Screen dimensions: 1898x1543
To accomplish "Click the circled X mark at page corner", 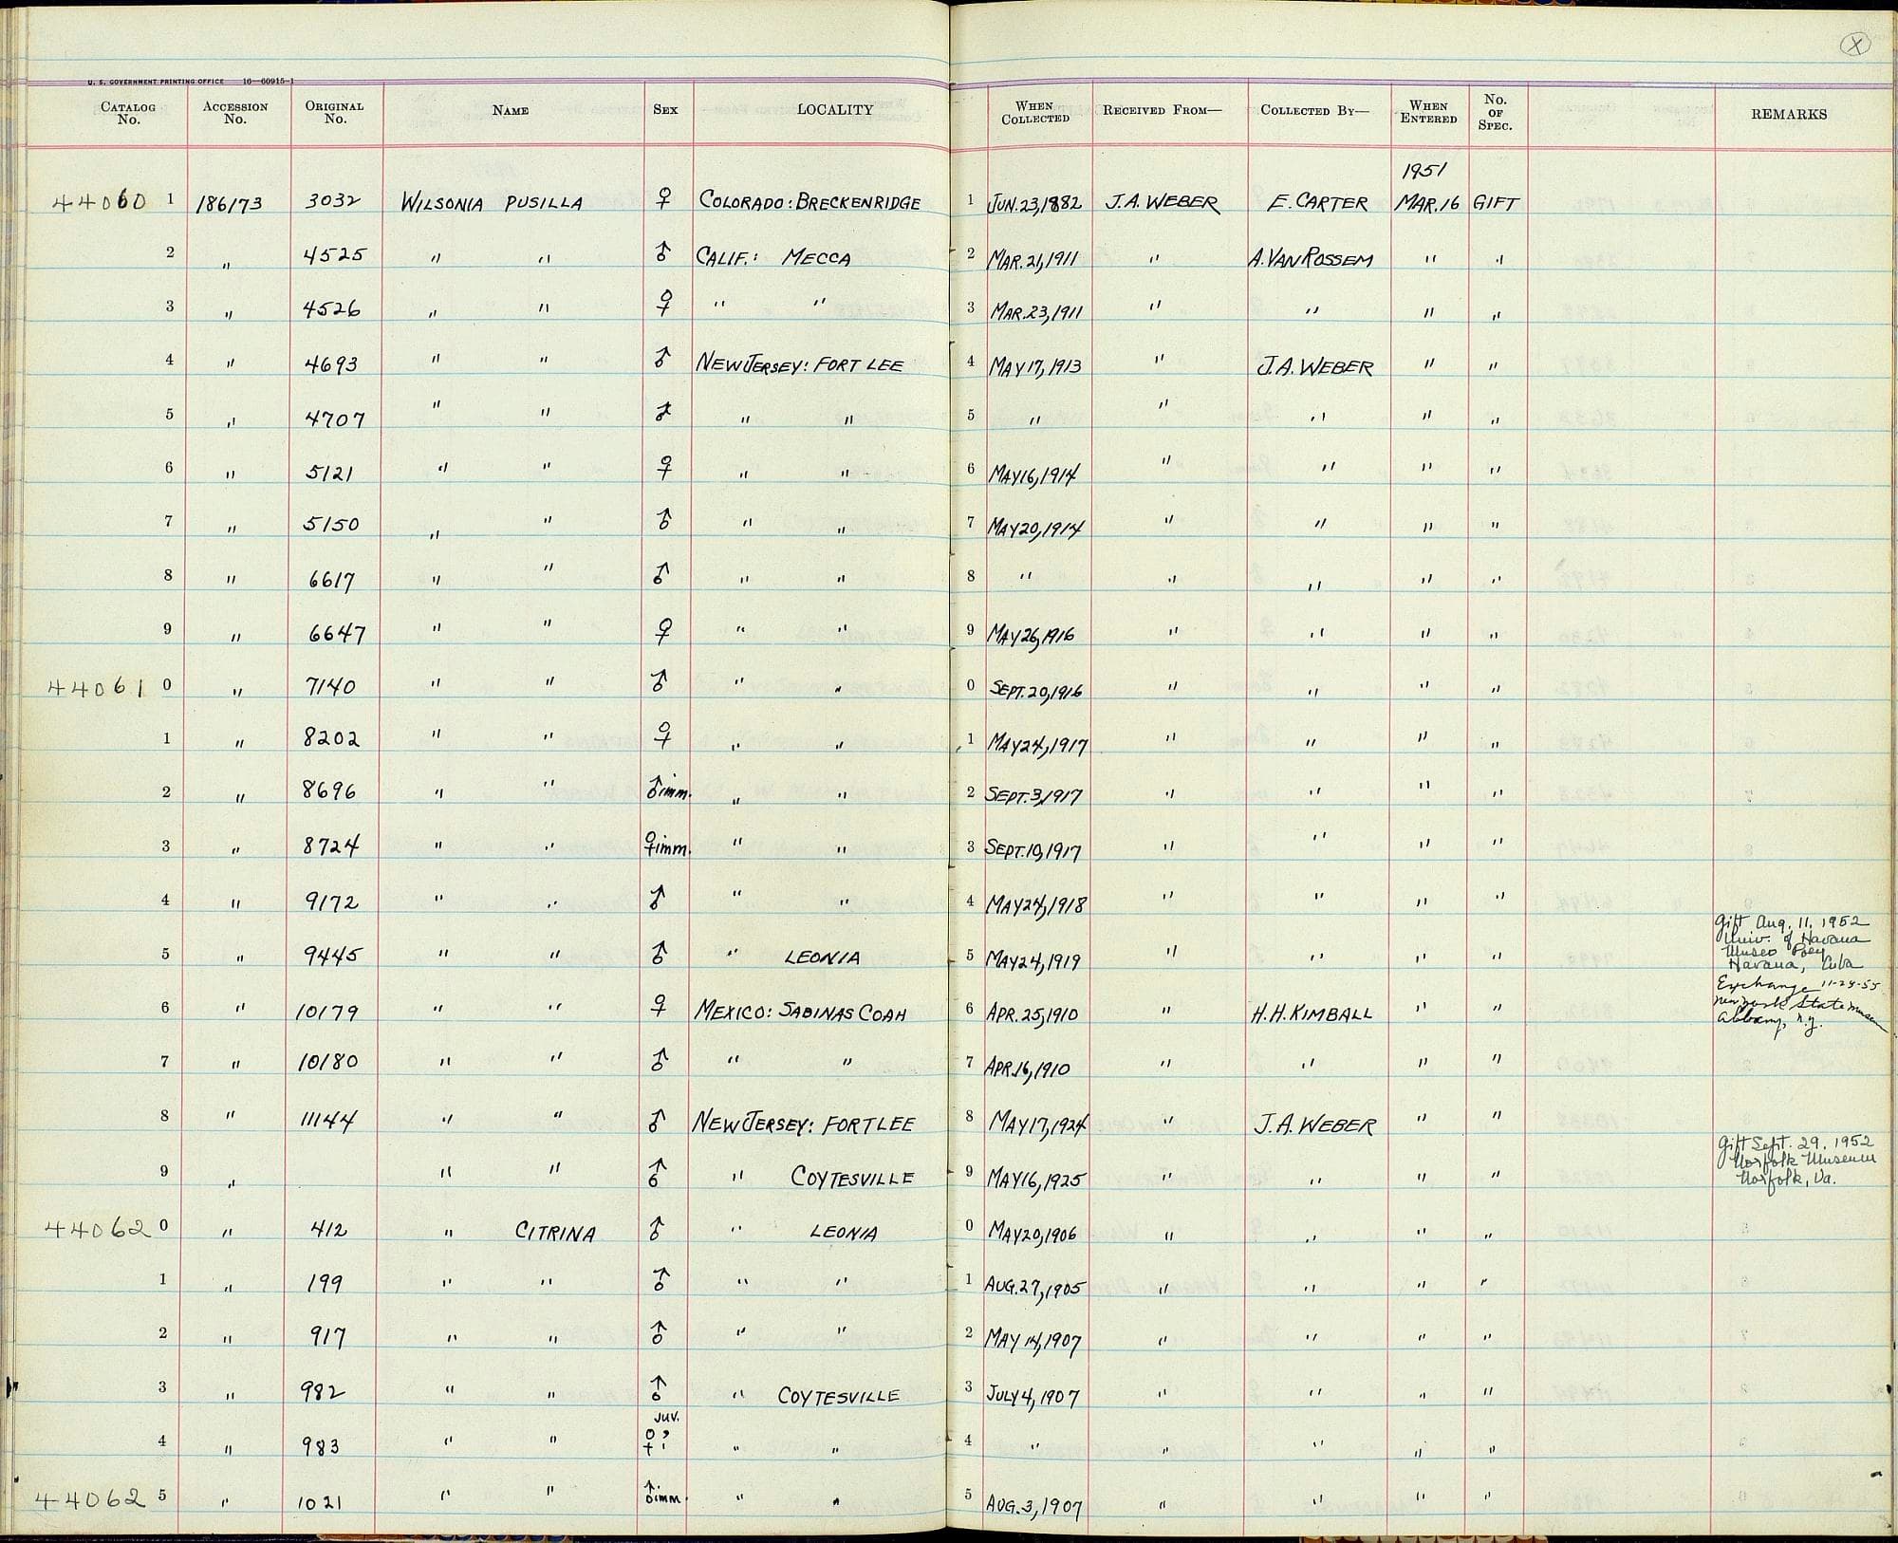I will point(1853,45).
